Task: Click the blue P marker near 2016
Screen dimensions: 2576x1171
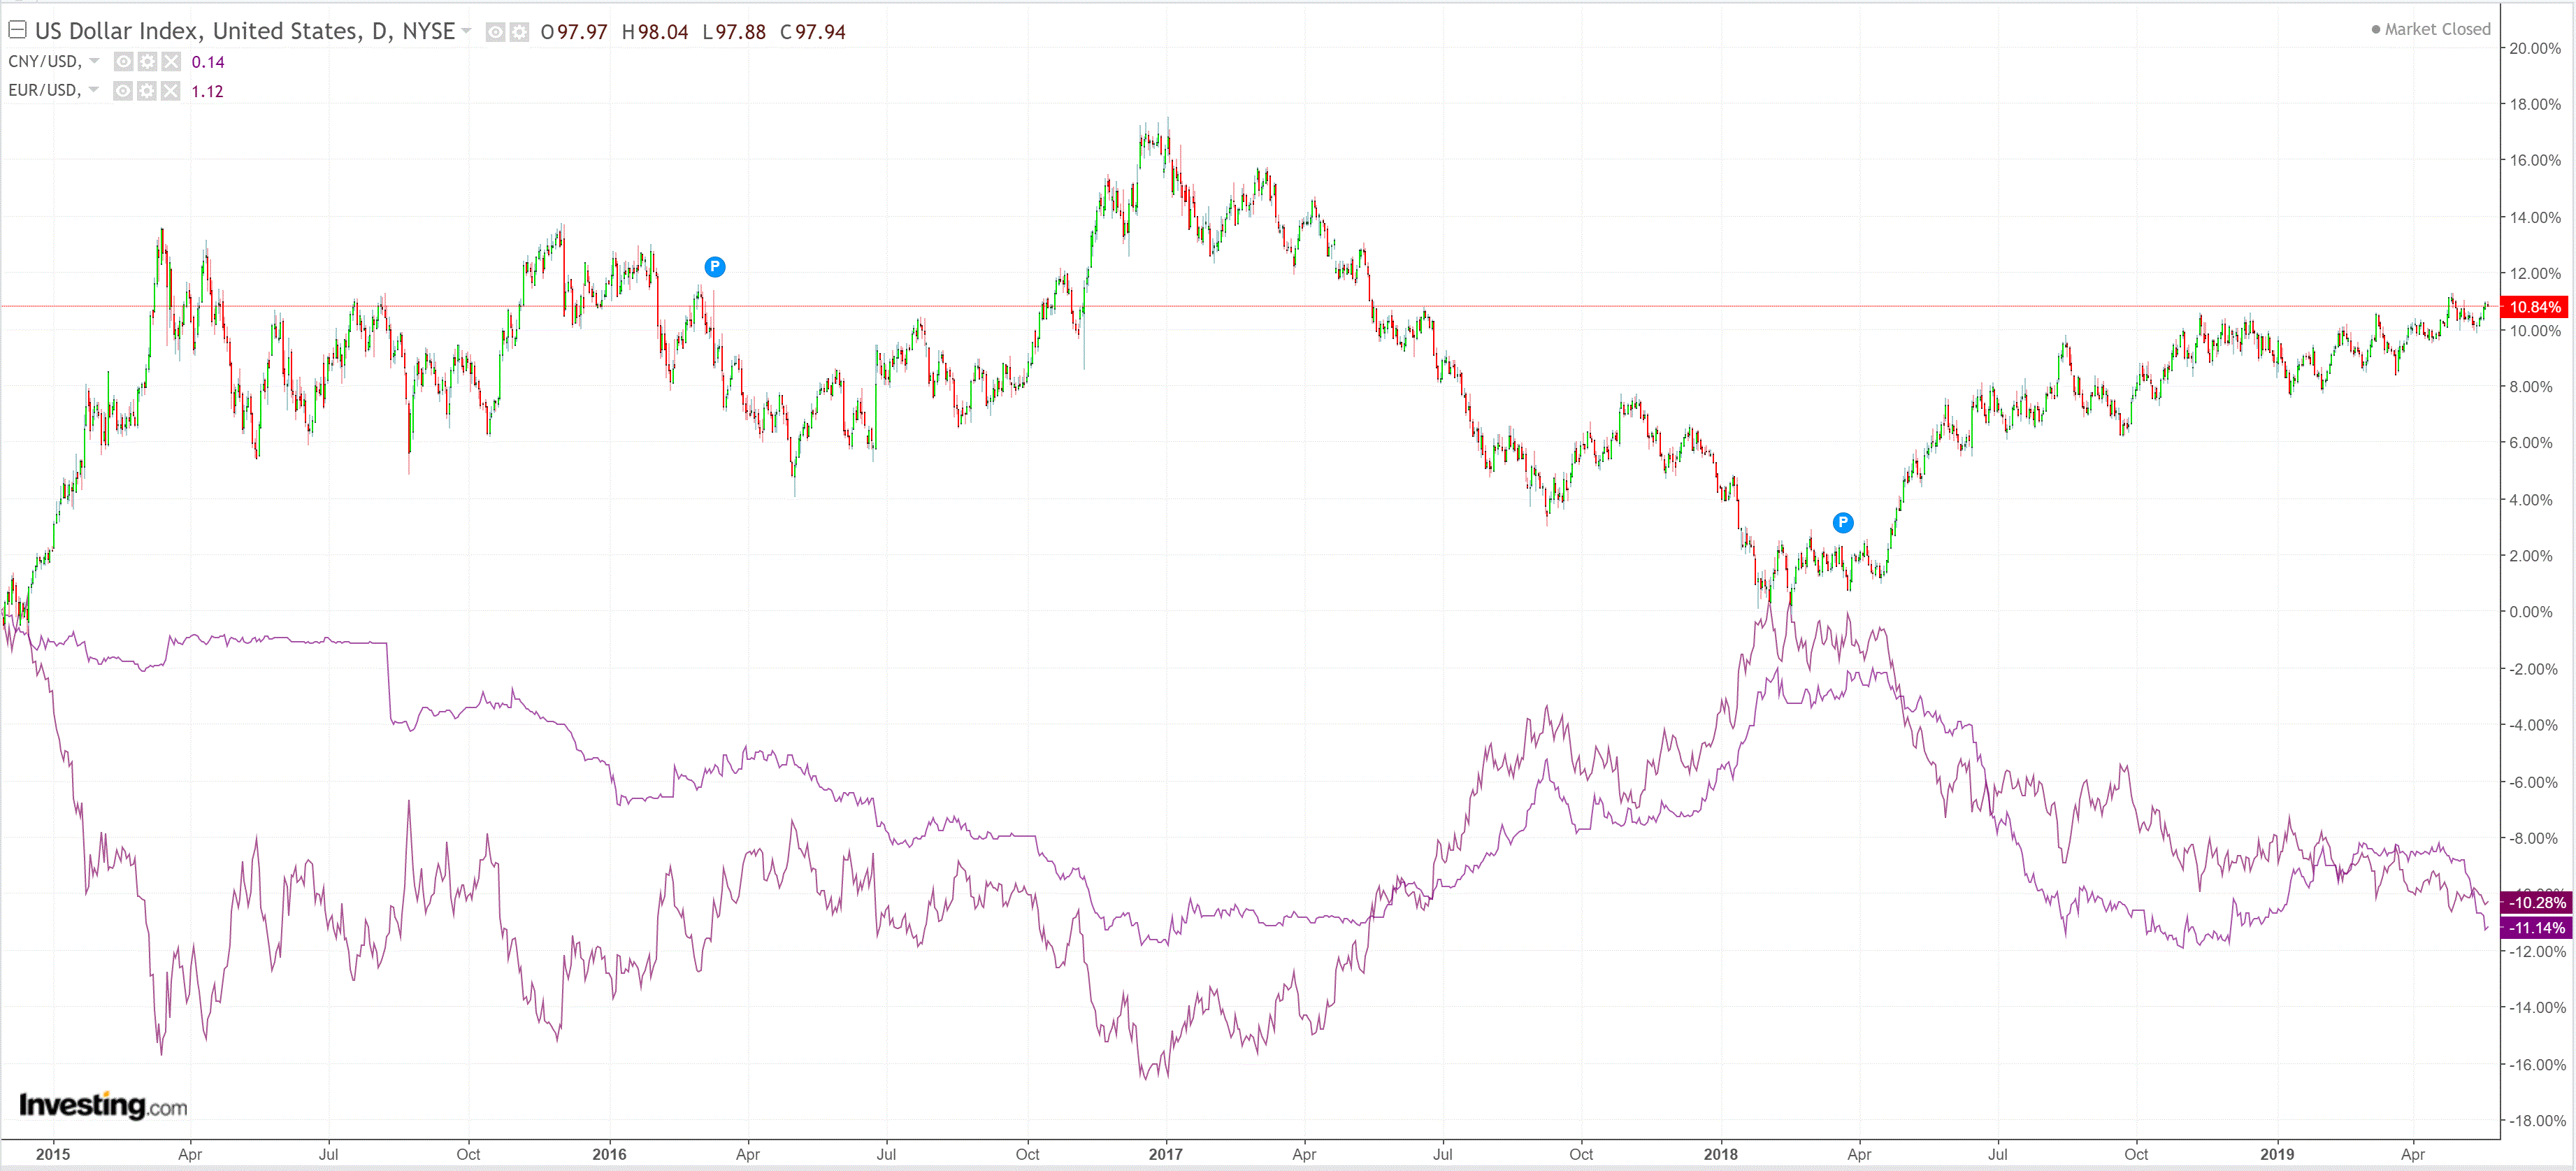Action: (x=714, y=267)
